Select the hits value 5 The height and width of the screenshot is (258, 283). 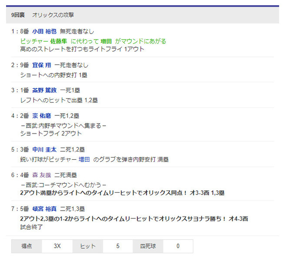click(x=118, y=246)
